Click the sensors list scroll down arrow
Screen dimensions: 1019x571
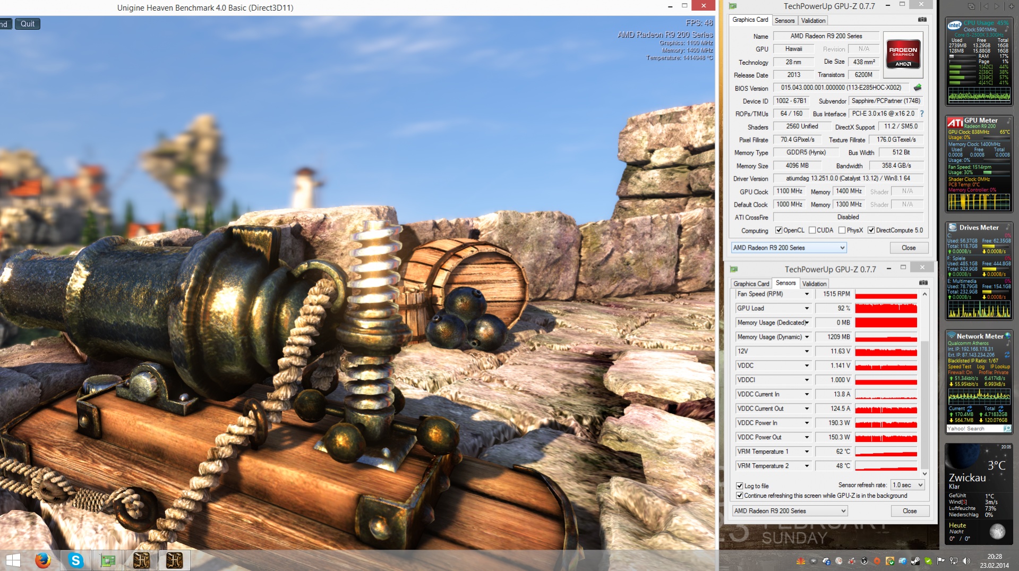924,473
